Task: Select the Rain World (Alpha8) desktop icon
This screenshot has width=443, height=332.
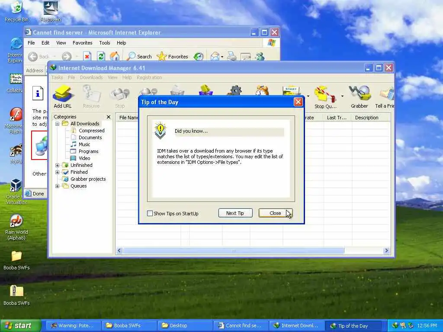Action: (x=16, y=227)
